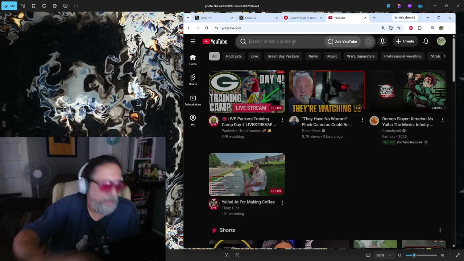Share the photo from Photos toolbar

55,6
